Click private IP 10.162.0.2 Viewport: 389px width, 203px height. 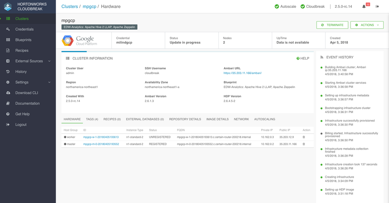[x=268, y=144]
